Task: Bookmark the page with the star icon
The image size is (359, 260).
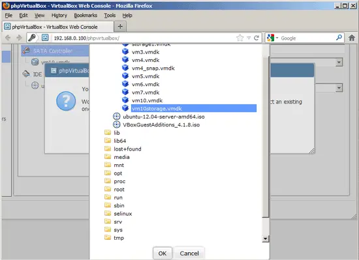Action: pos(240,38)
